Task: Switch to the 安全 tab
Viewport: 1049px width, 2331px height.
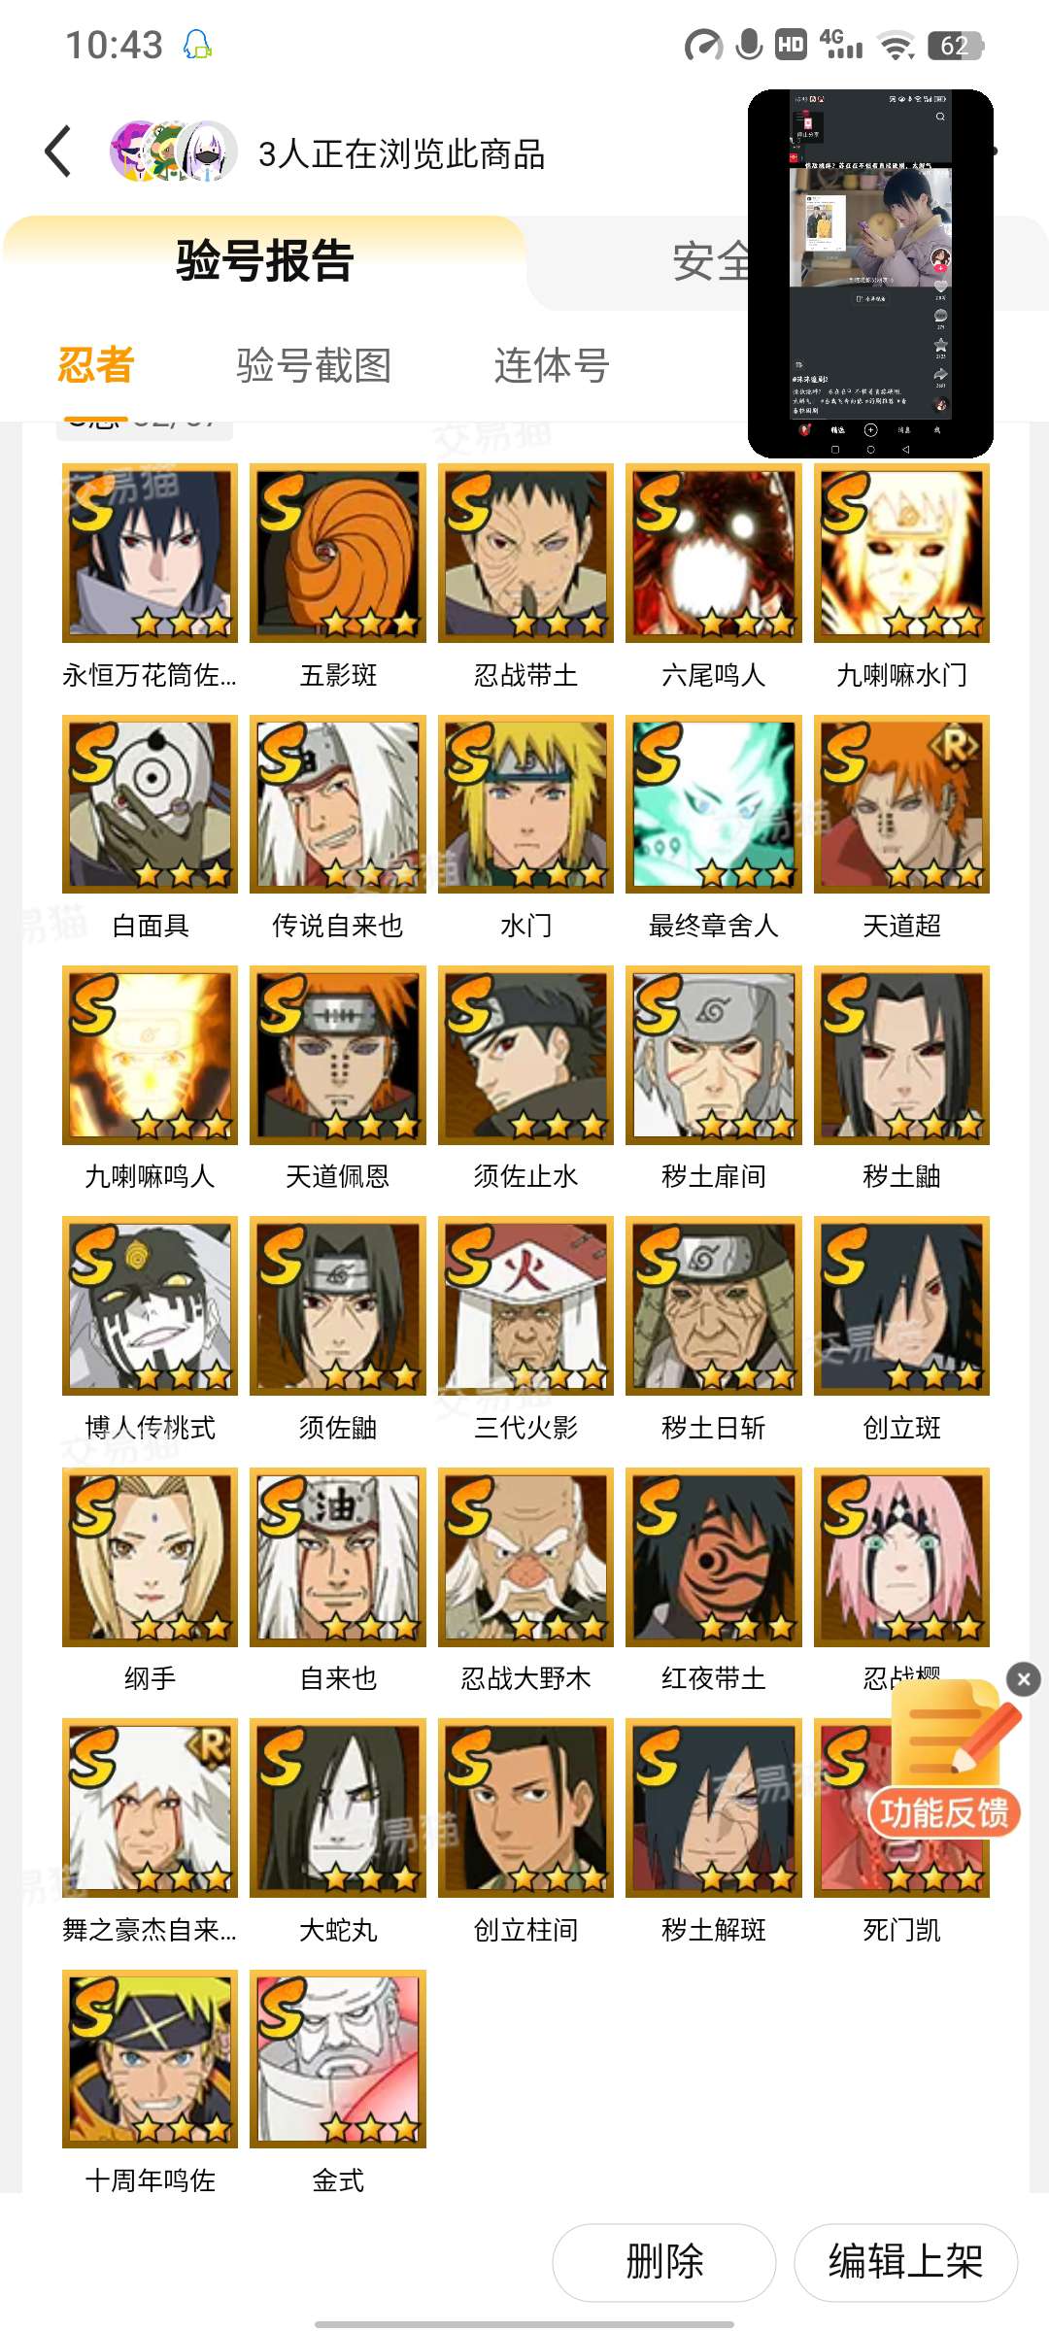Action: (x=711, y=261)
